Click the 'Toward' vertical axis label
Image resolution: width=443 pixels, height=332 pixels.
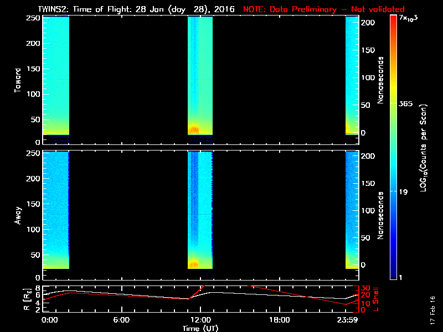(18, 80)
